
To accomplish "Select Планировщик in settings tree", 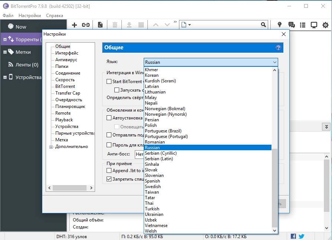I will pos(70,106).
